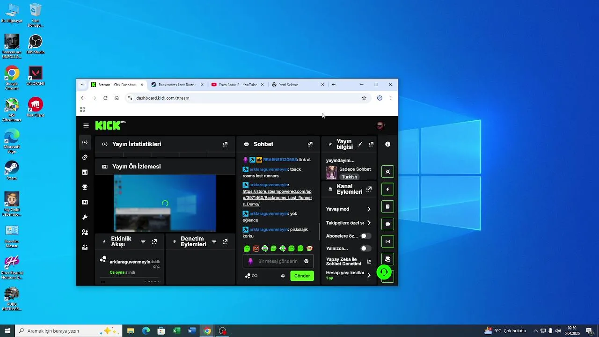Toggle the Abonelere öz... switch
Screen dimensions: 599x337
click(x=365, y=236)
